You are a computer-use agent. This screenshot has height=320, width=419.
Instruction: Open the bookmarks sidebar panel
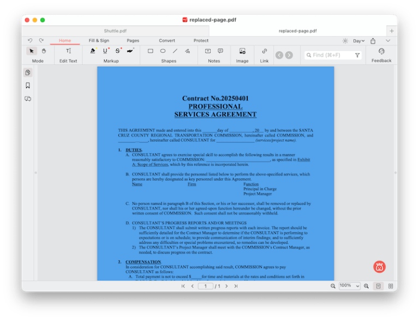28,85
